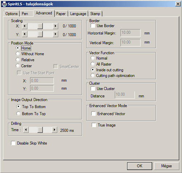Click the Scaling X slider thumb
This screenshot has width=182, height=173.
(x=40, y=26)
